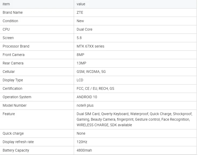Select the 'ANDROID 10' value
The image size is (198, 155).
(x=87, y=97)
